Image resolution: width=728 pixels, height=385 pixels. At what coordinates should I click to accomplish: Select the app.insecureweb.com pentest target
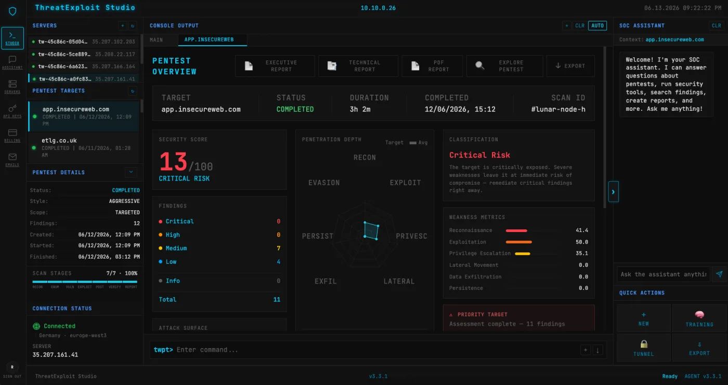[84, 116]
